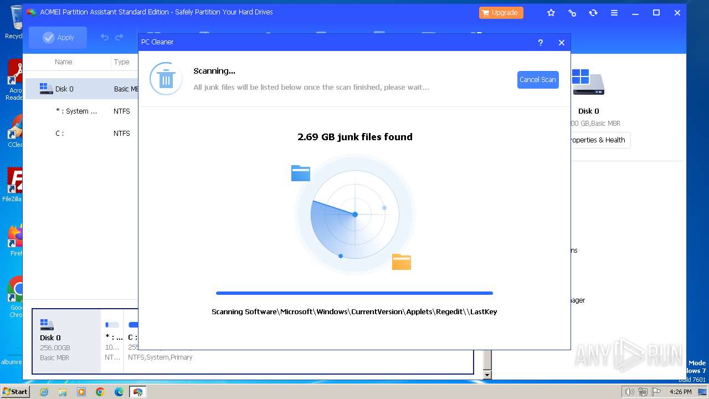Select Disk 0 row in partition list
709x399 pixels.
pyautogui.click(x=82, y=89)
